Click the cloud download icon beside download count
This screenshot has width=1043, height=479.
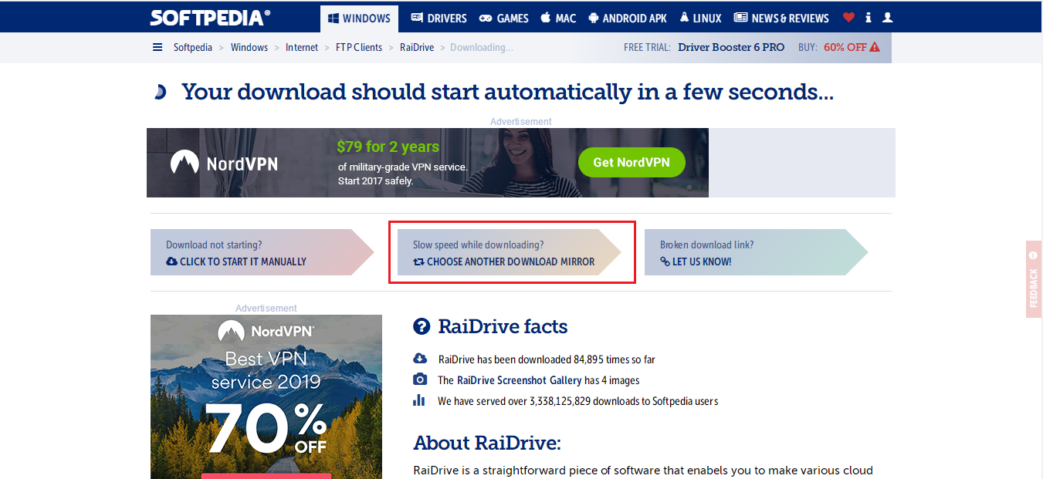coord(420,359)
